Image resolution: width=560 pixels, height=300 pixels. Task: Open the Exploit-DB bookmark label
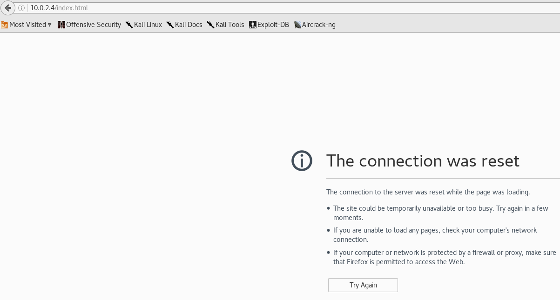pyautogui.click(x=274, y=25)
